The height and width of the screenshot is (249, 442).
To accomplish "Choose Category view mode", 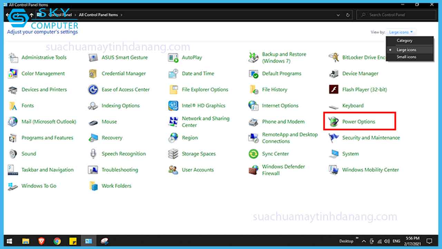I will click(404, 40).
